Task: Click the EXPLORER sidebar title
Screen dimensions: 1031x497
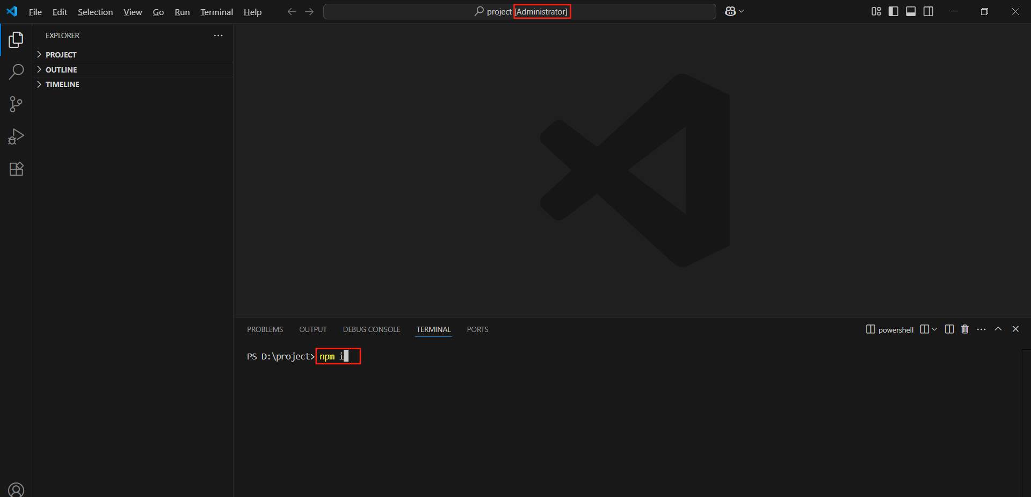Action: point(62,35)
